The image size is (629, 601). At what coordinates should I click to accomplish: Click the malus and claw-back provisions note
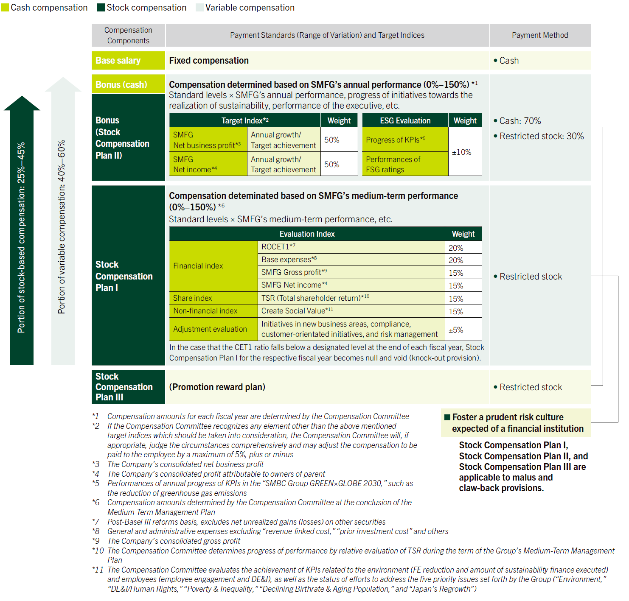(x=523, y=467)
